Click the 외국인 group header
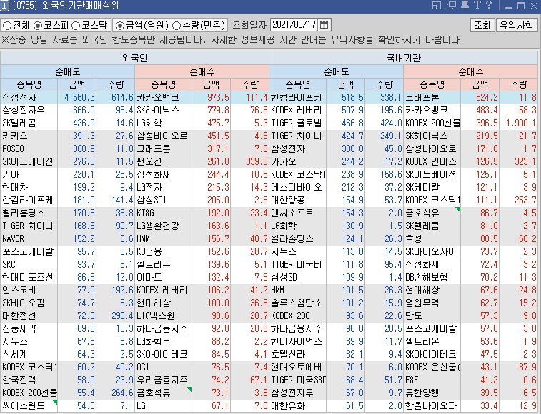 point(134,58)
